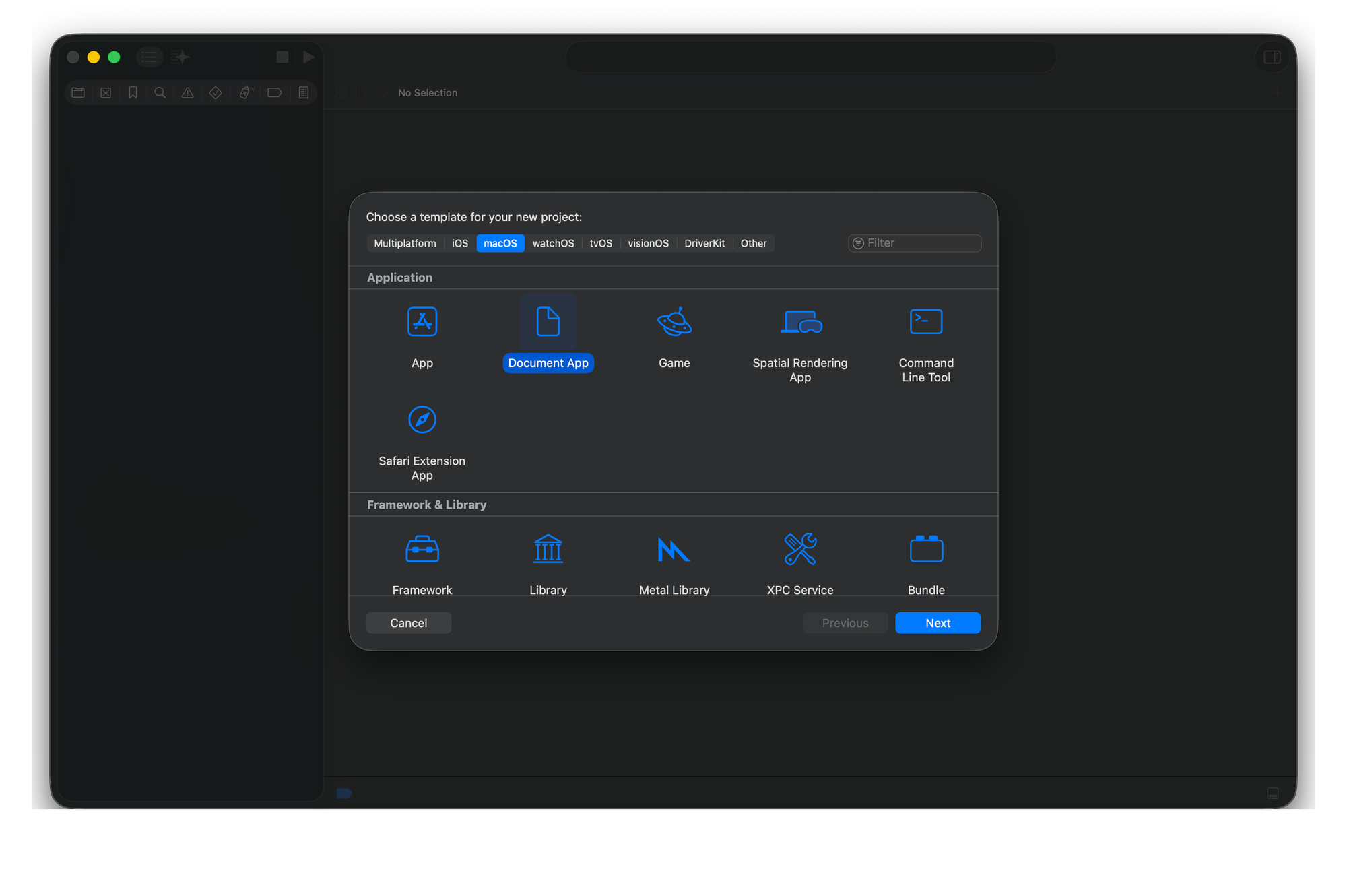Choose the XPC Service template
Image resolution: width=1347 pixels, height=875 pixels.
click(x=800, y=550)
